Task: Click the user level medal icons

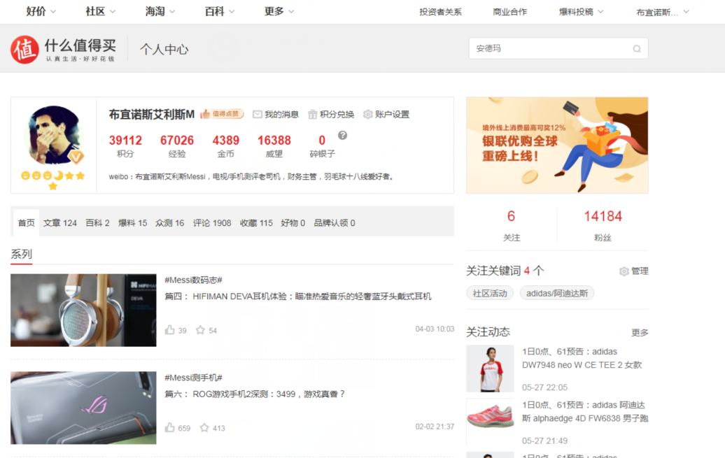Action: 52,180
